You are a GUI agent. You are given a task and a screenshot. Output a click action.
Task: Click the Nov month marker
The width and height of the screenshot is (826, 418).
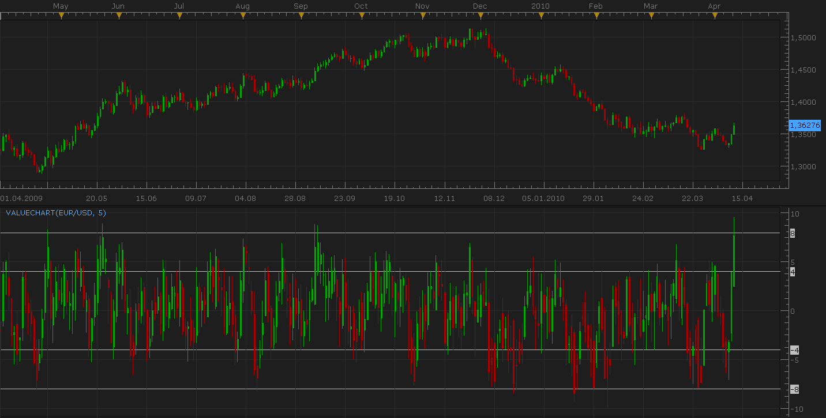click(423, 16)
